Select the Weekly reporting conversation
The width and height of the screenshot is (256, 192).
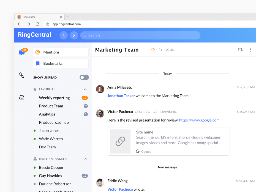(54, 98)
